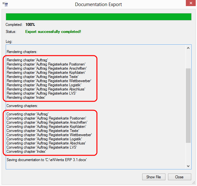Click the green progress bar
The height and width of the screenshot is (186, 197).
point(98,17)
